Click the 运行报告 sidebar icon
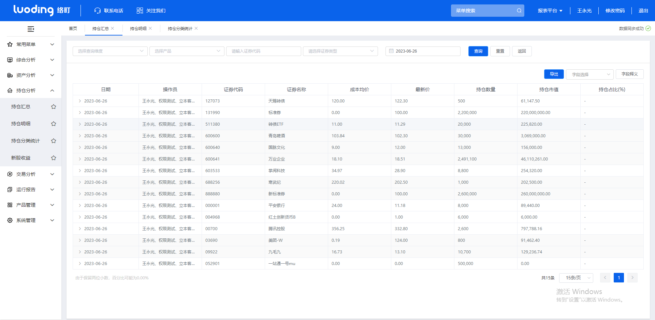655x320 pixels. (10, 190)
